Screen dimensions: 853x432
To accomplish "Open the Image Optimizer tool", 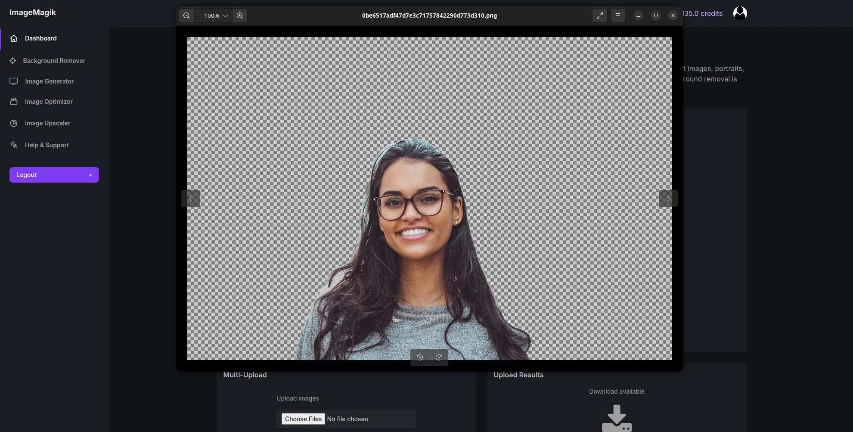I will click(x=48, y=101).
